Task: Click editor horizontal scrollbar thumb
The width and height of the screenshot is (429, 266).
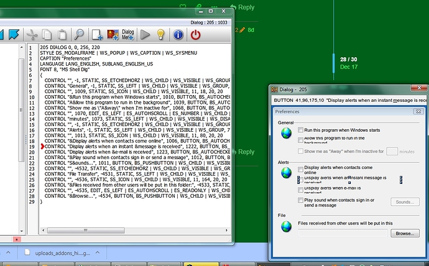Action: coord(86,231)
